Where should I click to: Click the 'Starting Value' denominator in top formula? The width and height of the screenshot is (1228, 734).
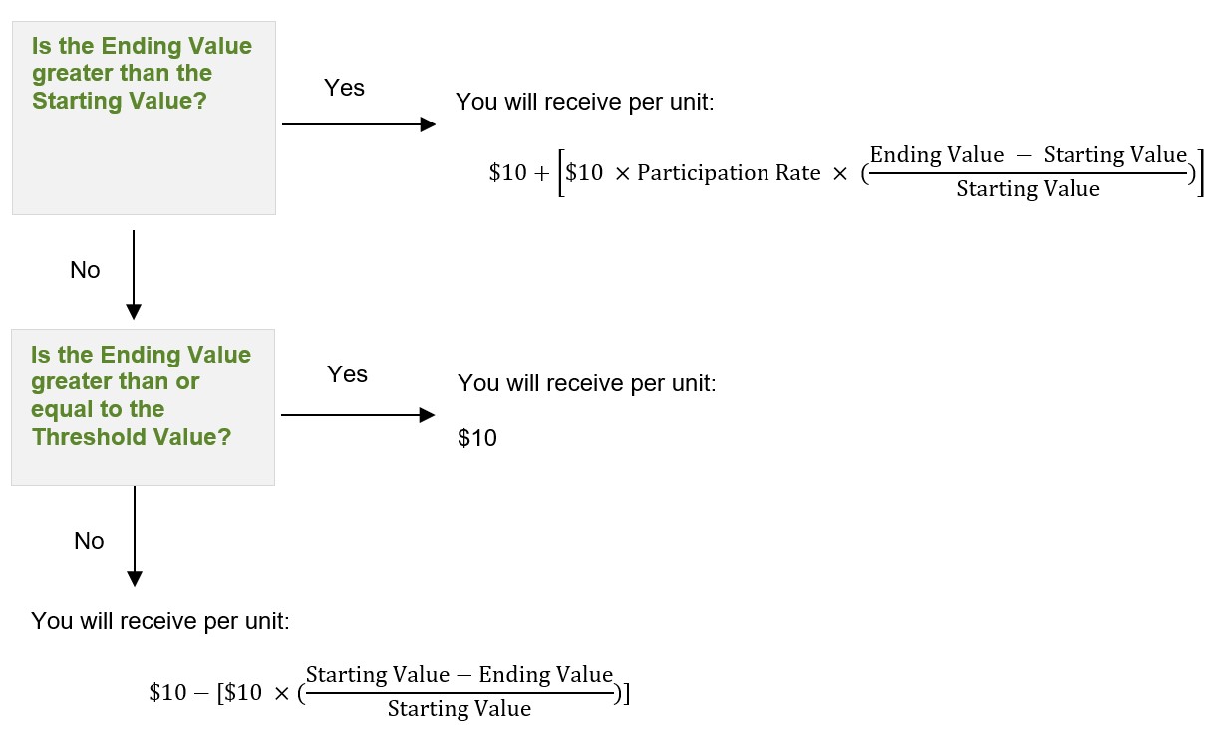click(1029, 189)
